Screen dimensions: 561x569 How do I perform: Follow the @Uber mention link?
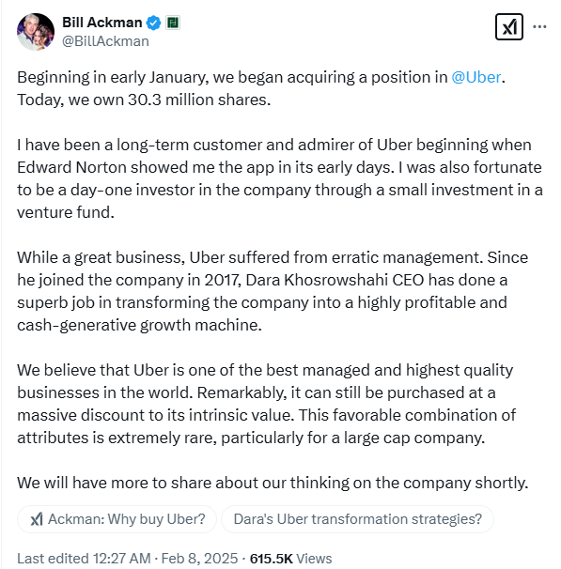click(476, 77)
